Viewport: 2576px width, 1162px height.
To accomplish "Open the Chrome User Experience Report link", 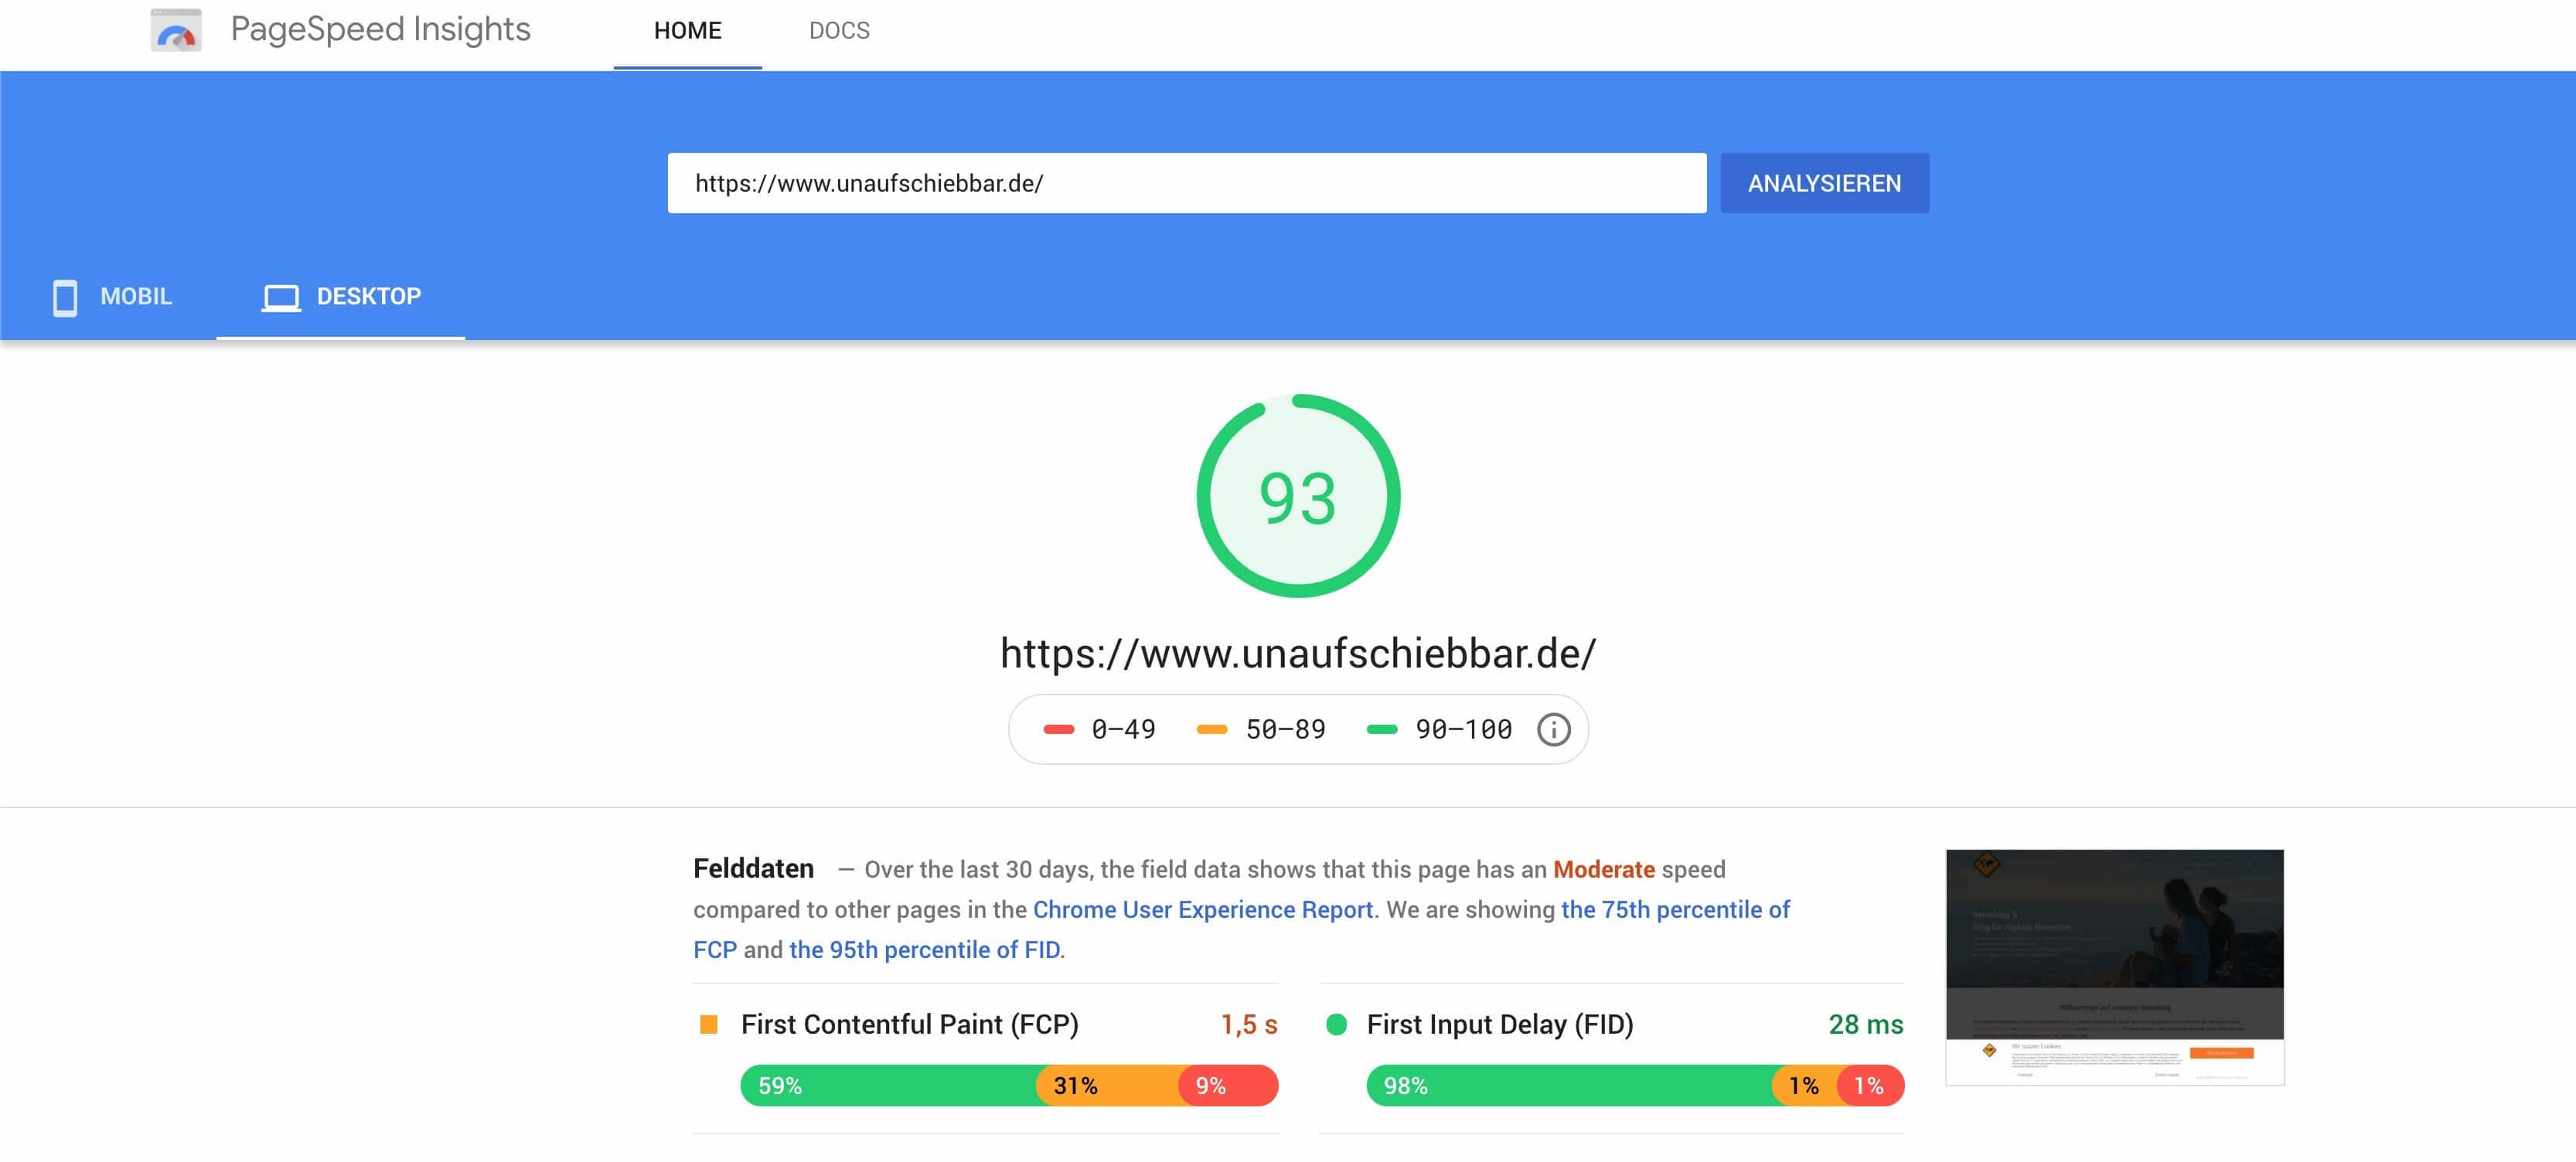I will 1202,909.
